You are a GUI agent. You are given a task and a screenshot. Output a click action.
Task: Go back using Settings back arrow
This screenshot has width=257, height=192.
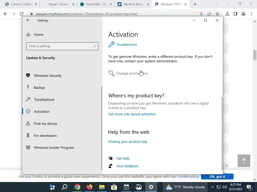28,20
